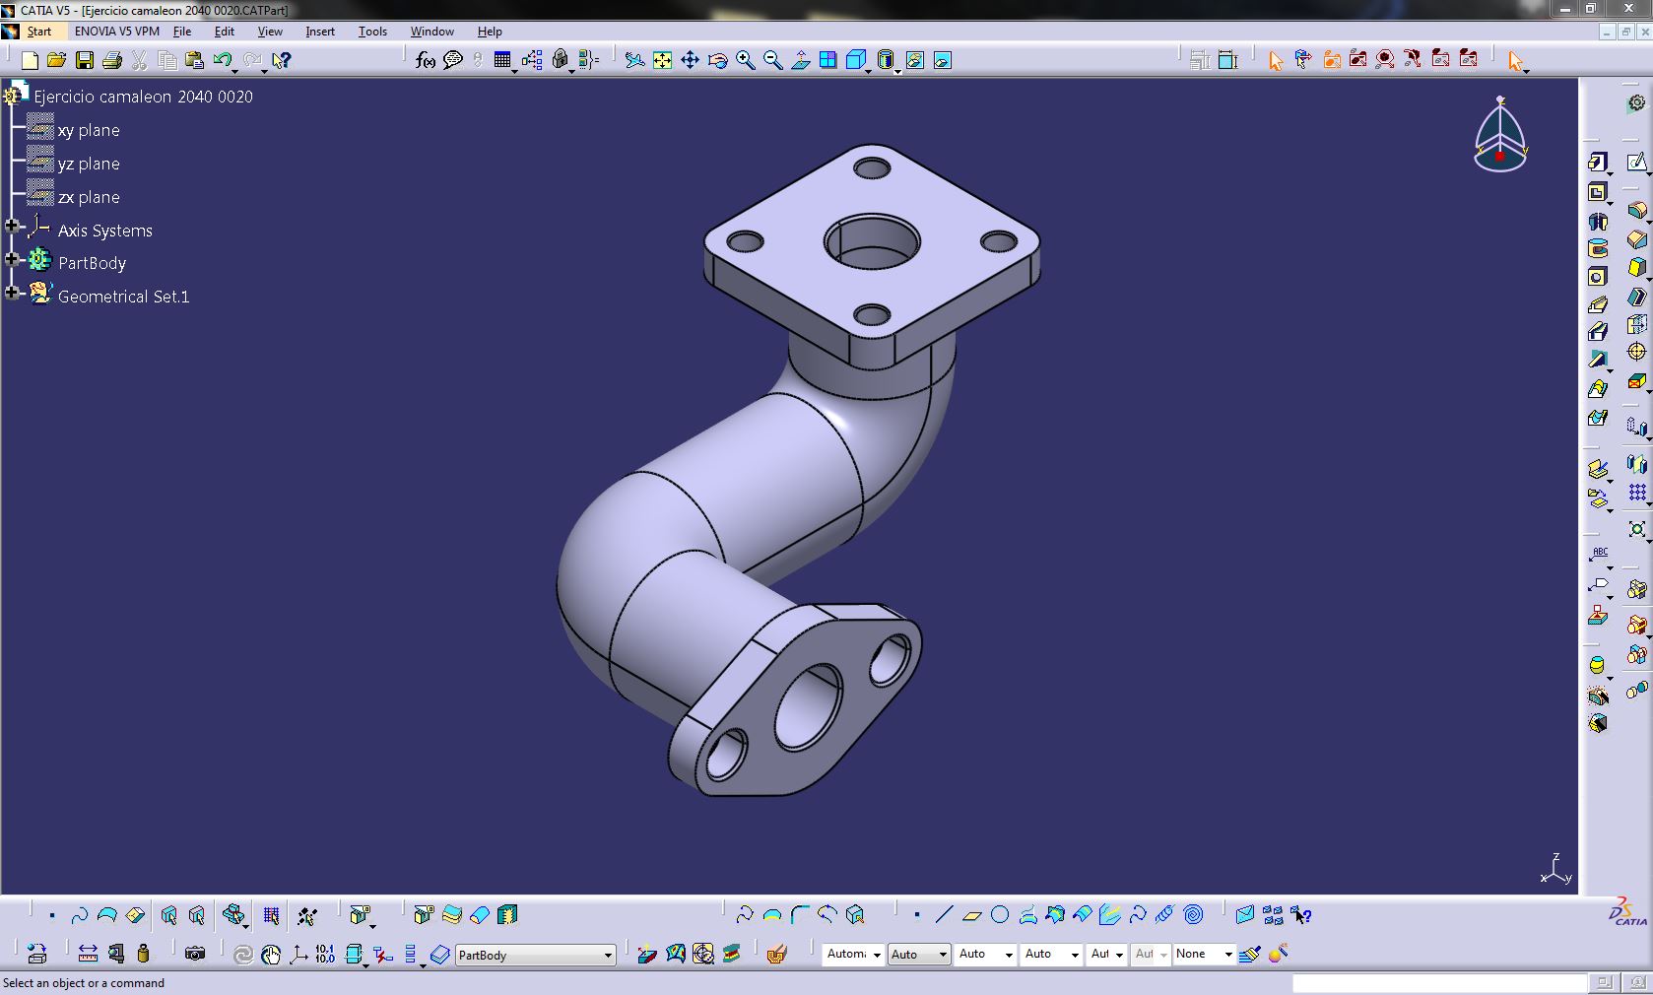Open the first Auto properties dropdown
Viewport: 1653px width, 995px height.
pyautogui.click(x=918, y=954)
